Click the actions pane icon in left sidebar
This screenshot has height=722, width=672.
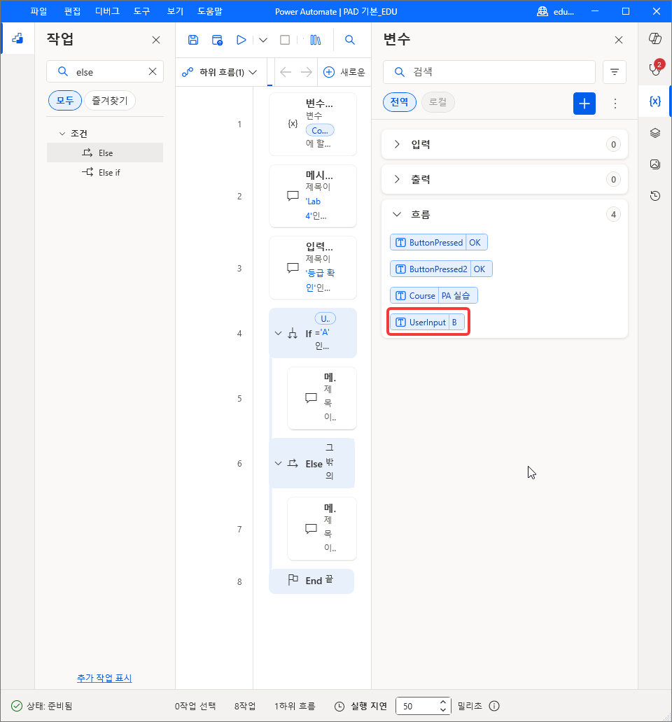click(18, 38)
